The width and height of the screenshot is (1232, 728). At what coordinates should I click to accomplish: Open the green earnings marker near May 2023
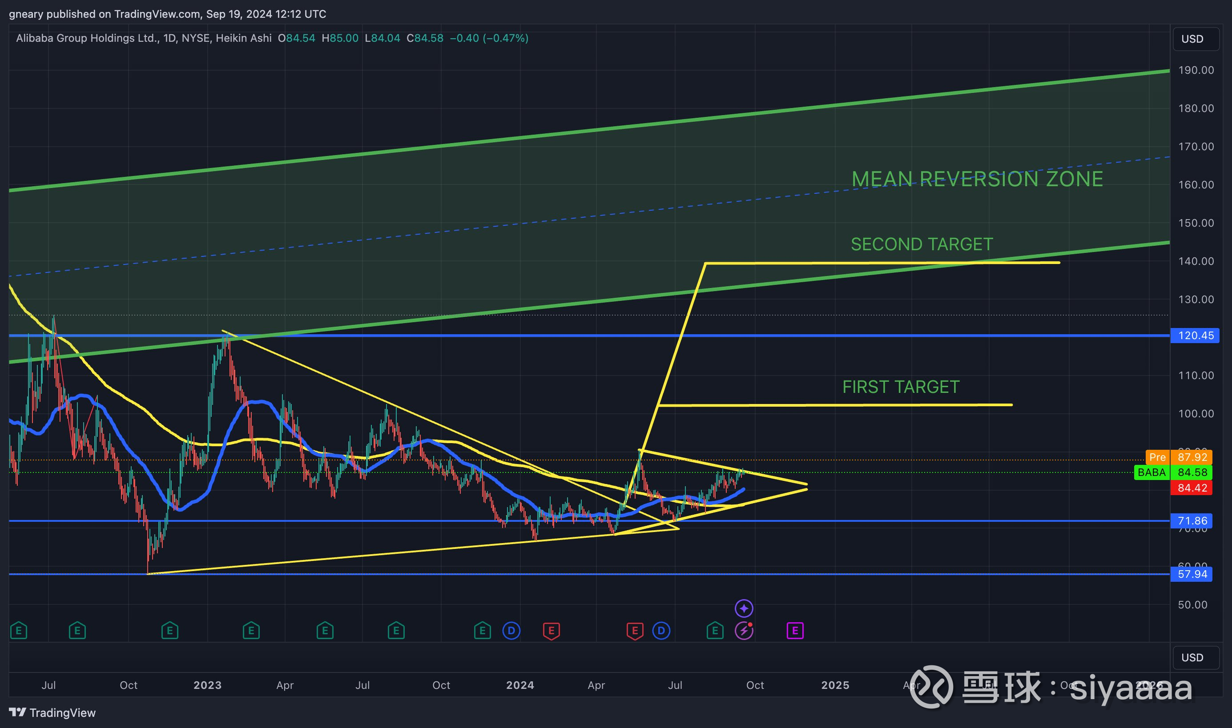[325, 630]
